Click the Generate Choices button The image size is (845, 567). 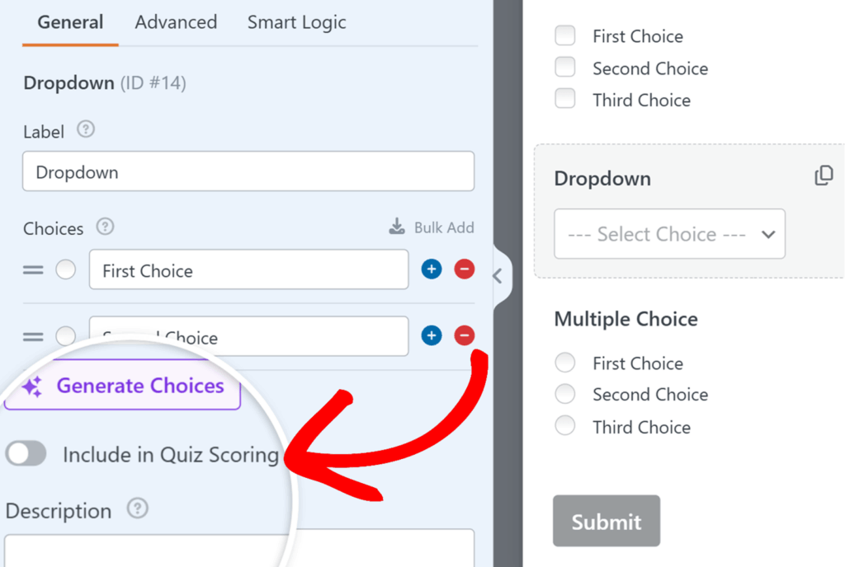click(x=123, y=387)
